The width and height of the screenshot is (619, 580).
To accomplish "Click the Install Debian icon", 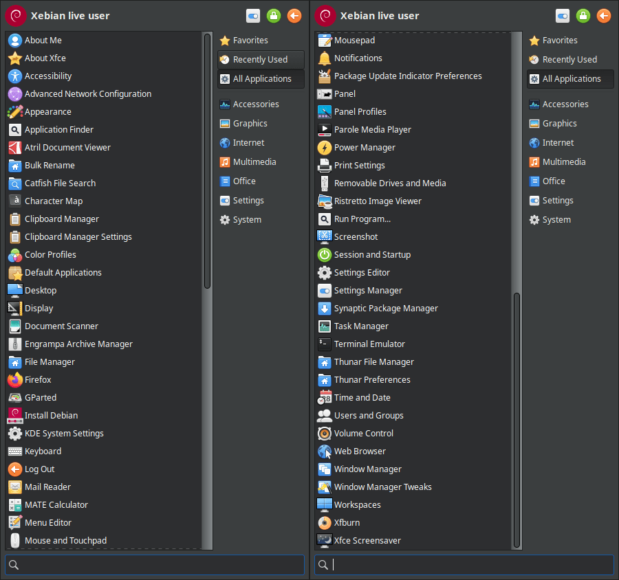I will 15,416.
